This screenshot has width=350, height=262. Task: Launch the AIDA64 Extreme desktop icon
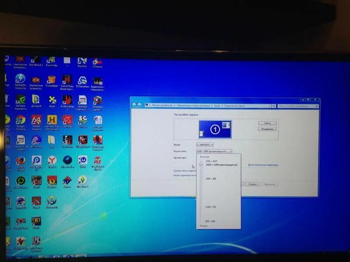36,123
